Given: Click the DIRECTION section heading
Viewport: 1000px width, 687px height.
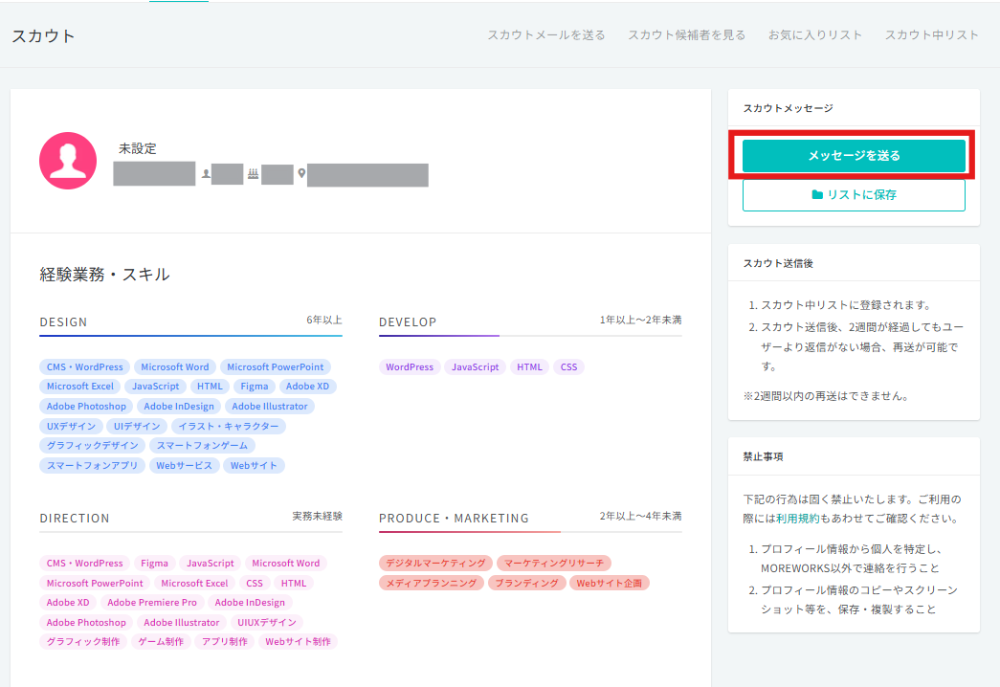Looking at the screenshot, I should tap(75, 519).
